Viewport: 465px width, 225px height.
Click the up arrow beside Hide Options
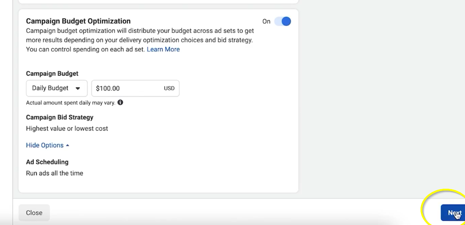[68, 145]
